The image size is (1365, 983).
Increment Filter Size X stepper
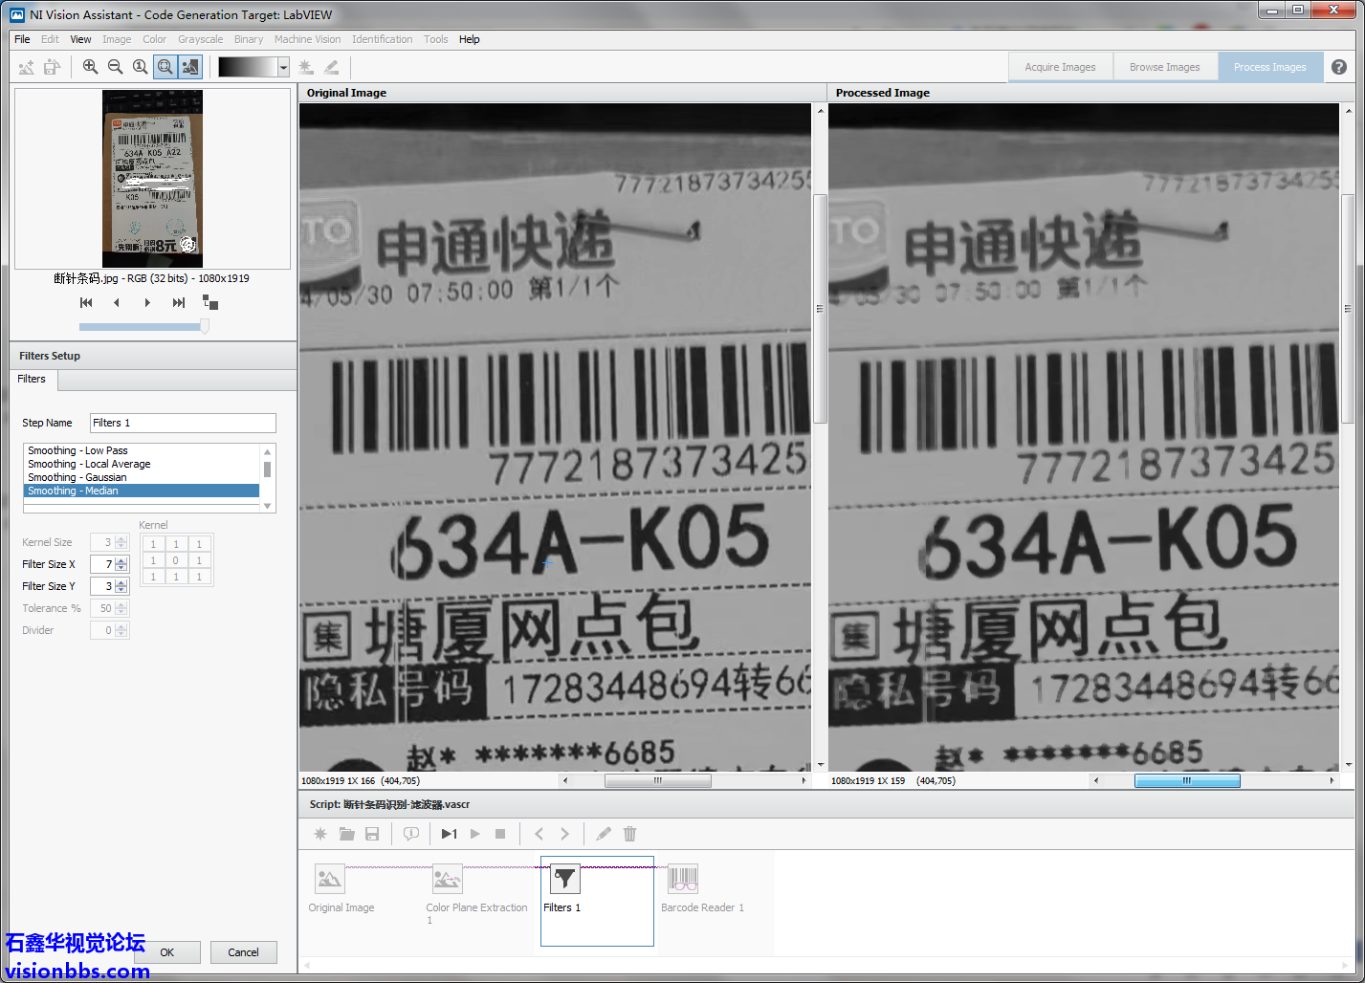121,560
